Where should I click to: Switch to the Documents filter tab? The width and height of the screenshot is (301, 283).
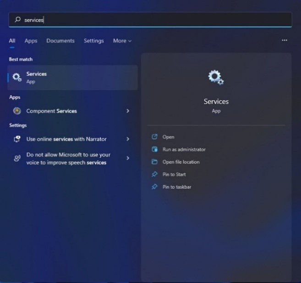point(60,41)
